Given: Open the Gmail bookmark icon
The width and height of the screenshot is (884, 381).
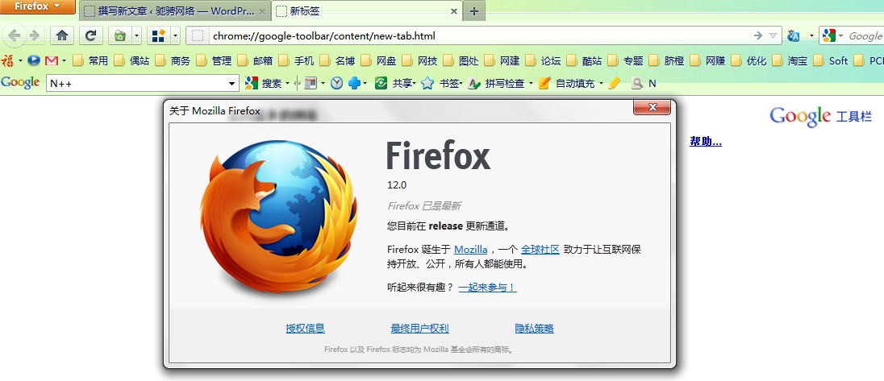Looking at the screenshot, I should pos(52,60).
